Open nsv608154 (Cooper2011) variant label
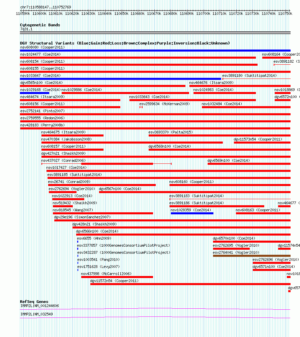Image resolution: width=300 pixels, height=337 pixels. [42, 61]
